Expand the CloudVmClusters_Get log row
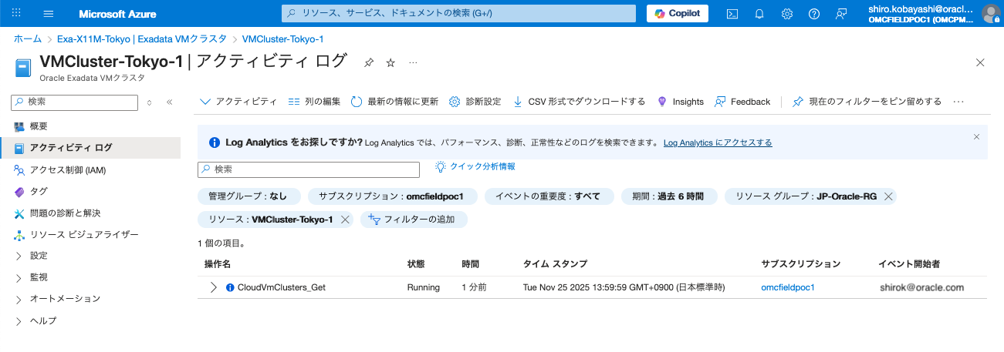Screen dimensions: 1004x352 click(214, 287)
